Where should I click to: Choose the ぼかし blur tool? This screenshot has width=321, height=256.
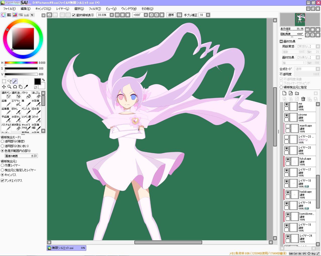pyautogui.click(x=16, y=111)
